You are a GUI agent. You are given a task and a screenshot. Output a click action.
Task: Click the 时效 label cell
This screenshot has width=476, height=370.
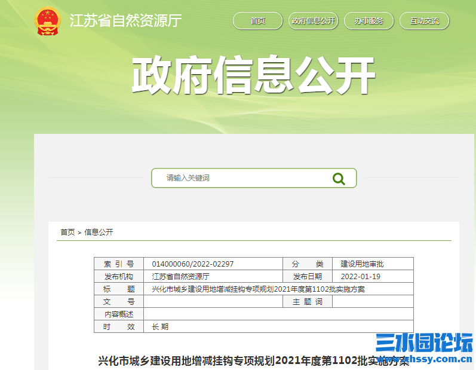point(119,327)
